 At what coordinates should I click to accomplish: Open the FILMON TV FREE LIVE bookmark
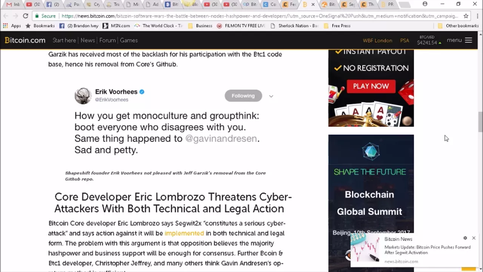point(241,26)
